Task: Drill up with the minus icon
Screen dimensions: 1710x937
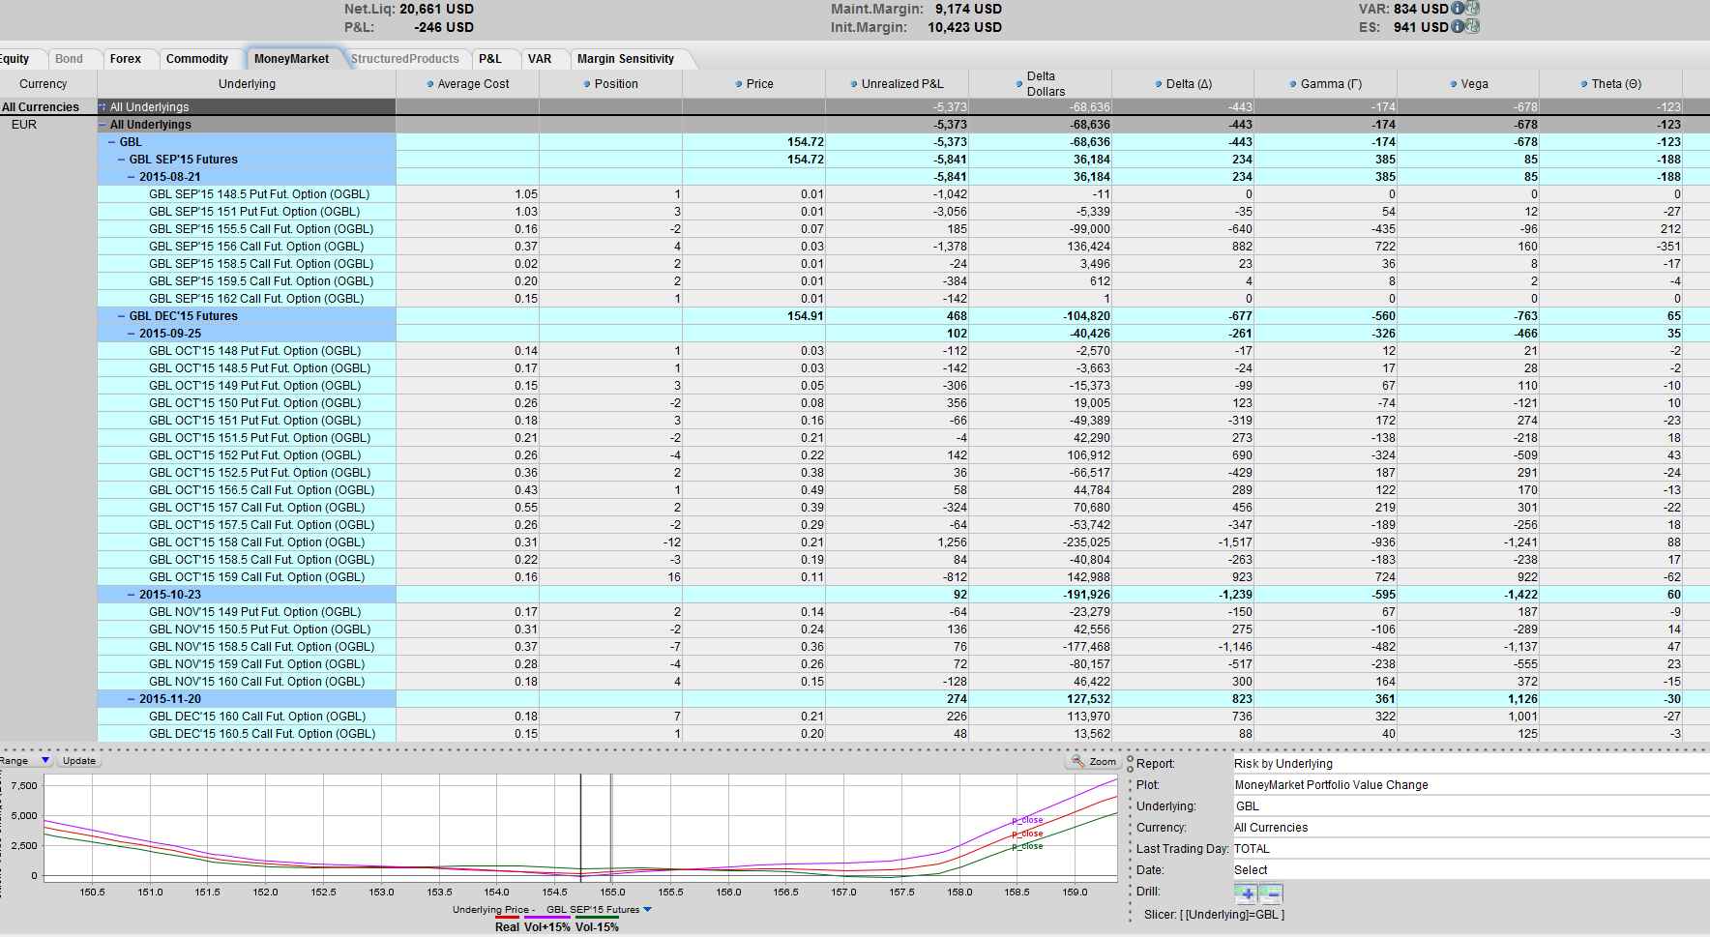Action: 1271,893
